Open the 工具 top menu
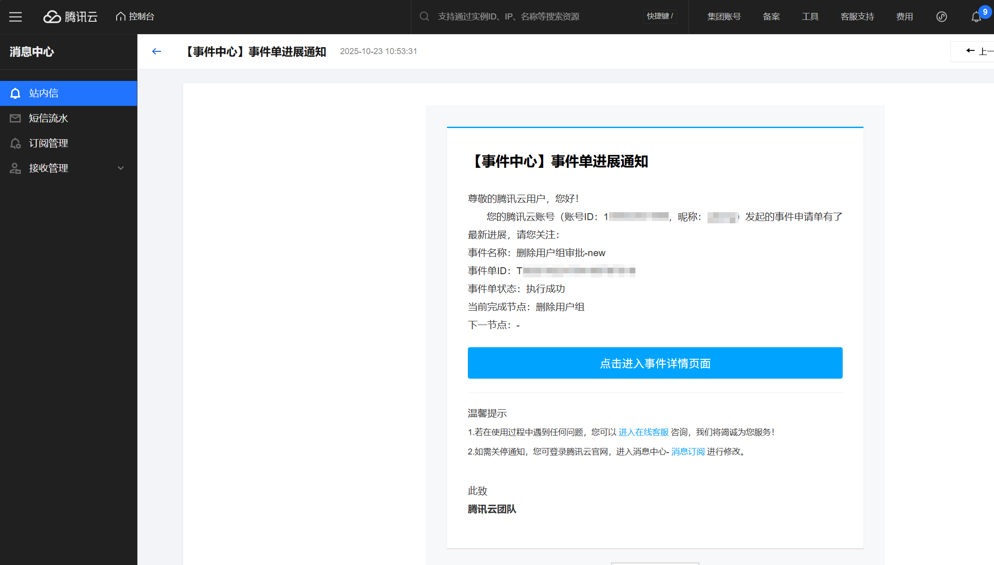The height and width of the screenshot is (565, 994). [810, 17]
